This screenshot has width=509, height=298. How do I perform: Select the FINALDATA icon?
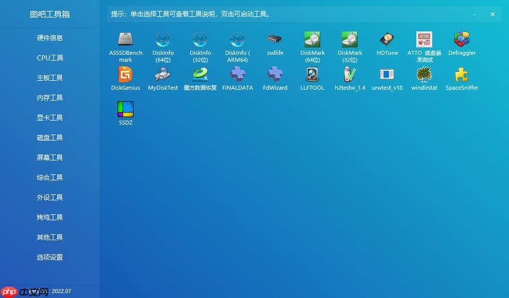click(x=238, y=74)
